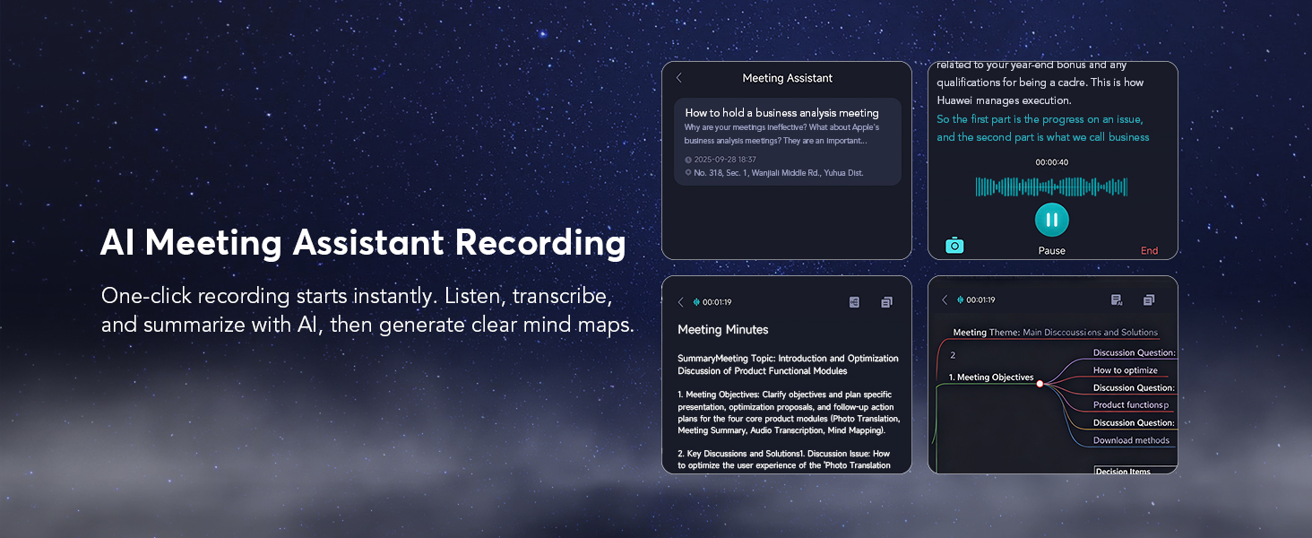Viewport: 1312px width, 538px height.
Task: Select the date text 2025-09-28 18:37
Action: (725, 160)
